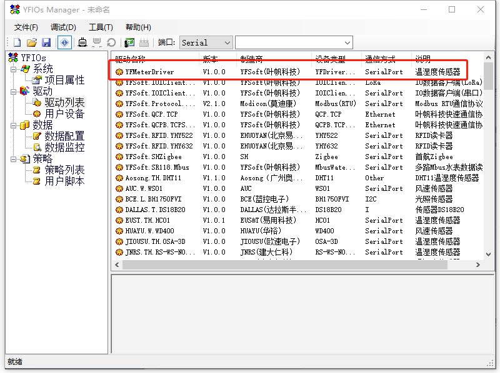Click the greyed memory module icon
This screenshot has height=373, width=500.
pyautogui.click(x=144, y=42)
